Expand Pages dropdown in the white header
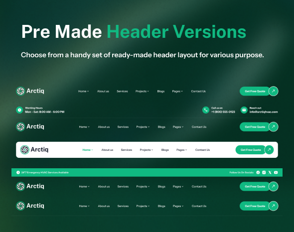This screenshot has width=294, height=232. point(181,150)
